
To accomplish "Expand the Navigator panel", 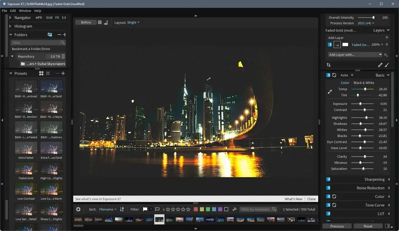I will tap(11, 17).
